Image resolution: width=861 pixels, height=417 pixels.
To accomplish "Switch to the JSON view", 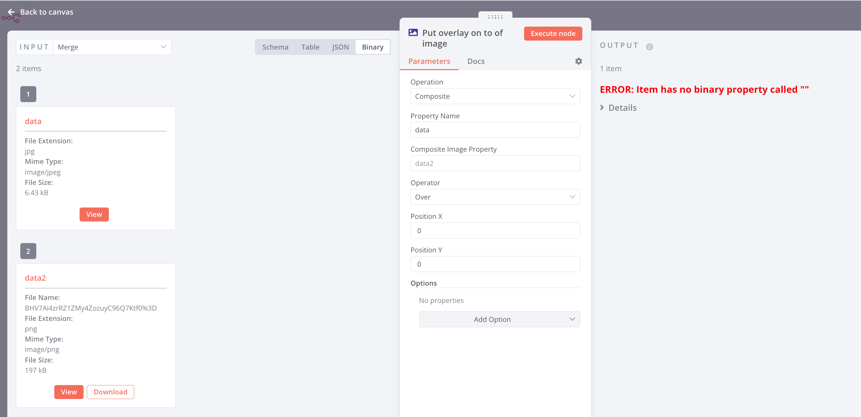I will tap(340, 47).
